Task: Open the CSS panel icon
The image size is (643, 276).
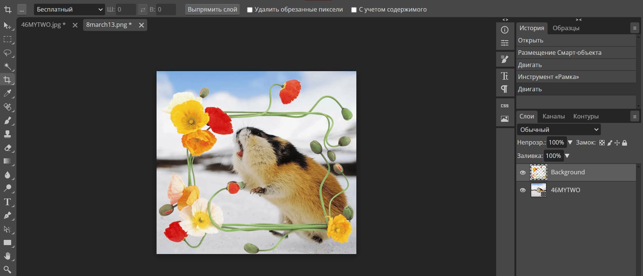Action: click(x=505, y=106)
